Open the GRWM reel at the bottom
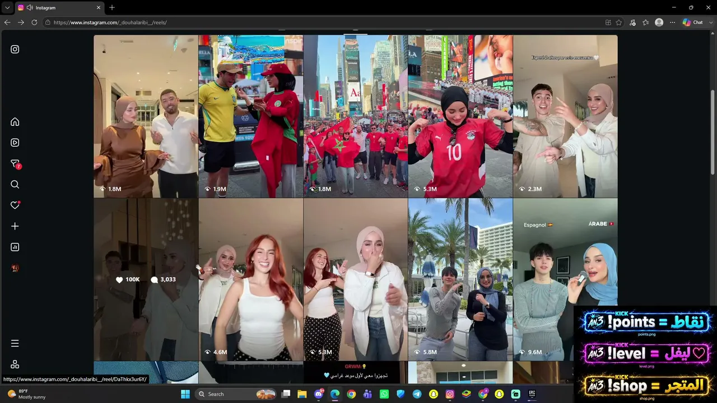Viewport: 717px width, 403px height. click(356, 372)
